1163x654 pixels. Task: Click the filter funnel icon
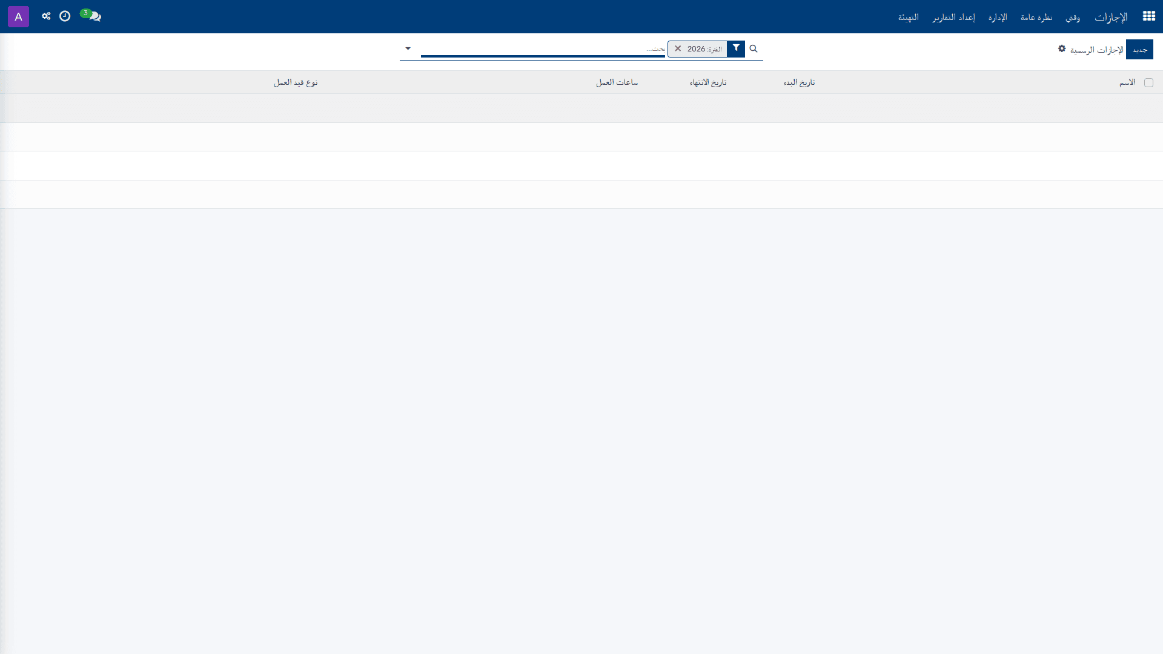click(x=736, y=48)
